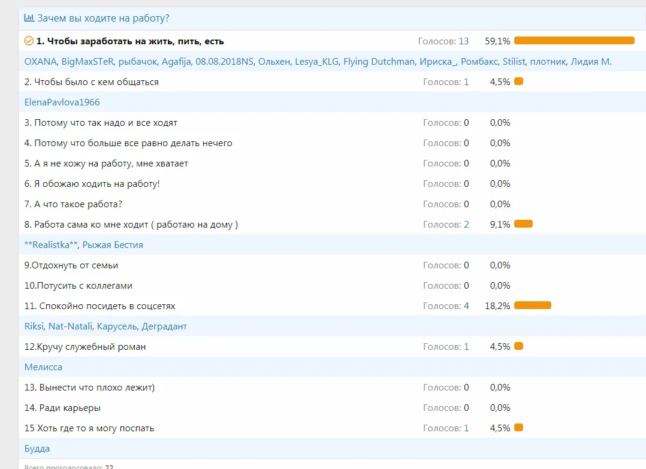Click the 59,1% orange result bar

coord(574,41)
